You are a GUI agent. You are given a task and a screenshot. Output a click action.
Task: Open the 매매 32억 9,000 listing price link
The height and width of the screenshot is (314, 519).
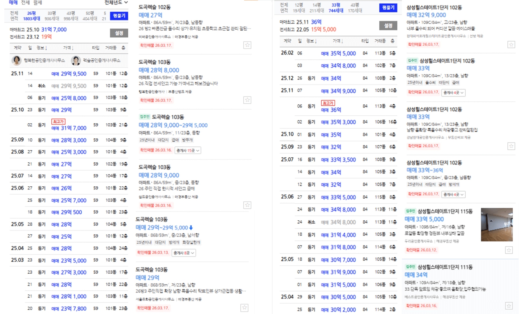click(x=426, y=15)
